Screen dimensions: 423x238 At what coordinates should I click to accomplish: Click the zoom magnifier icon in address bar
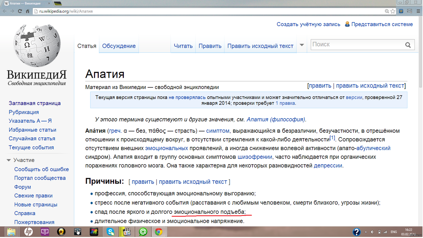point(387,11)
